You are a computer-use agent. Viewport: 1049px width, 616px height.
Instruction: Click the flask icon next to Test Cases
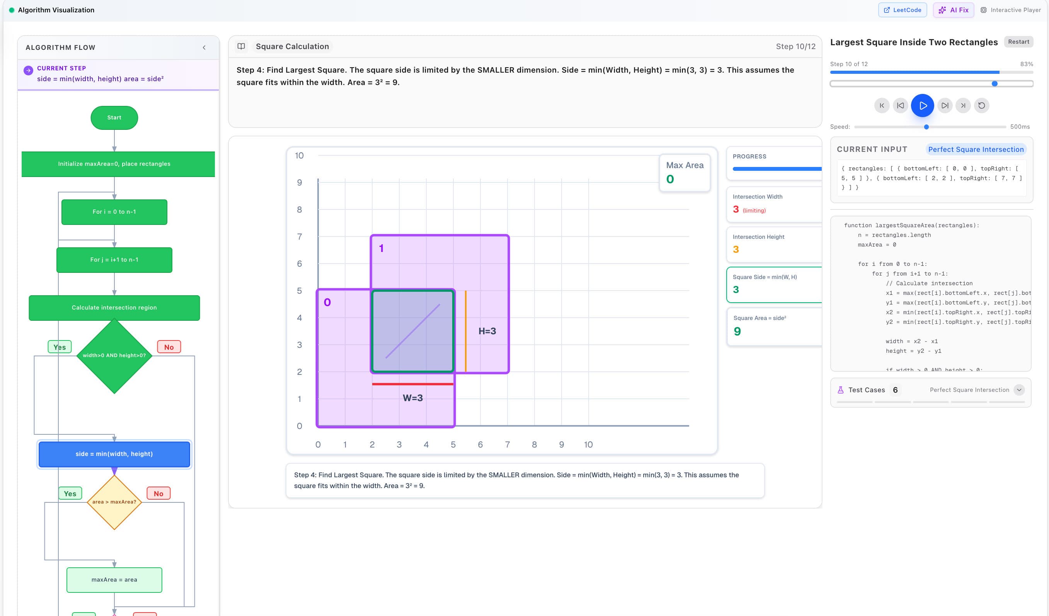pos(841,390)
